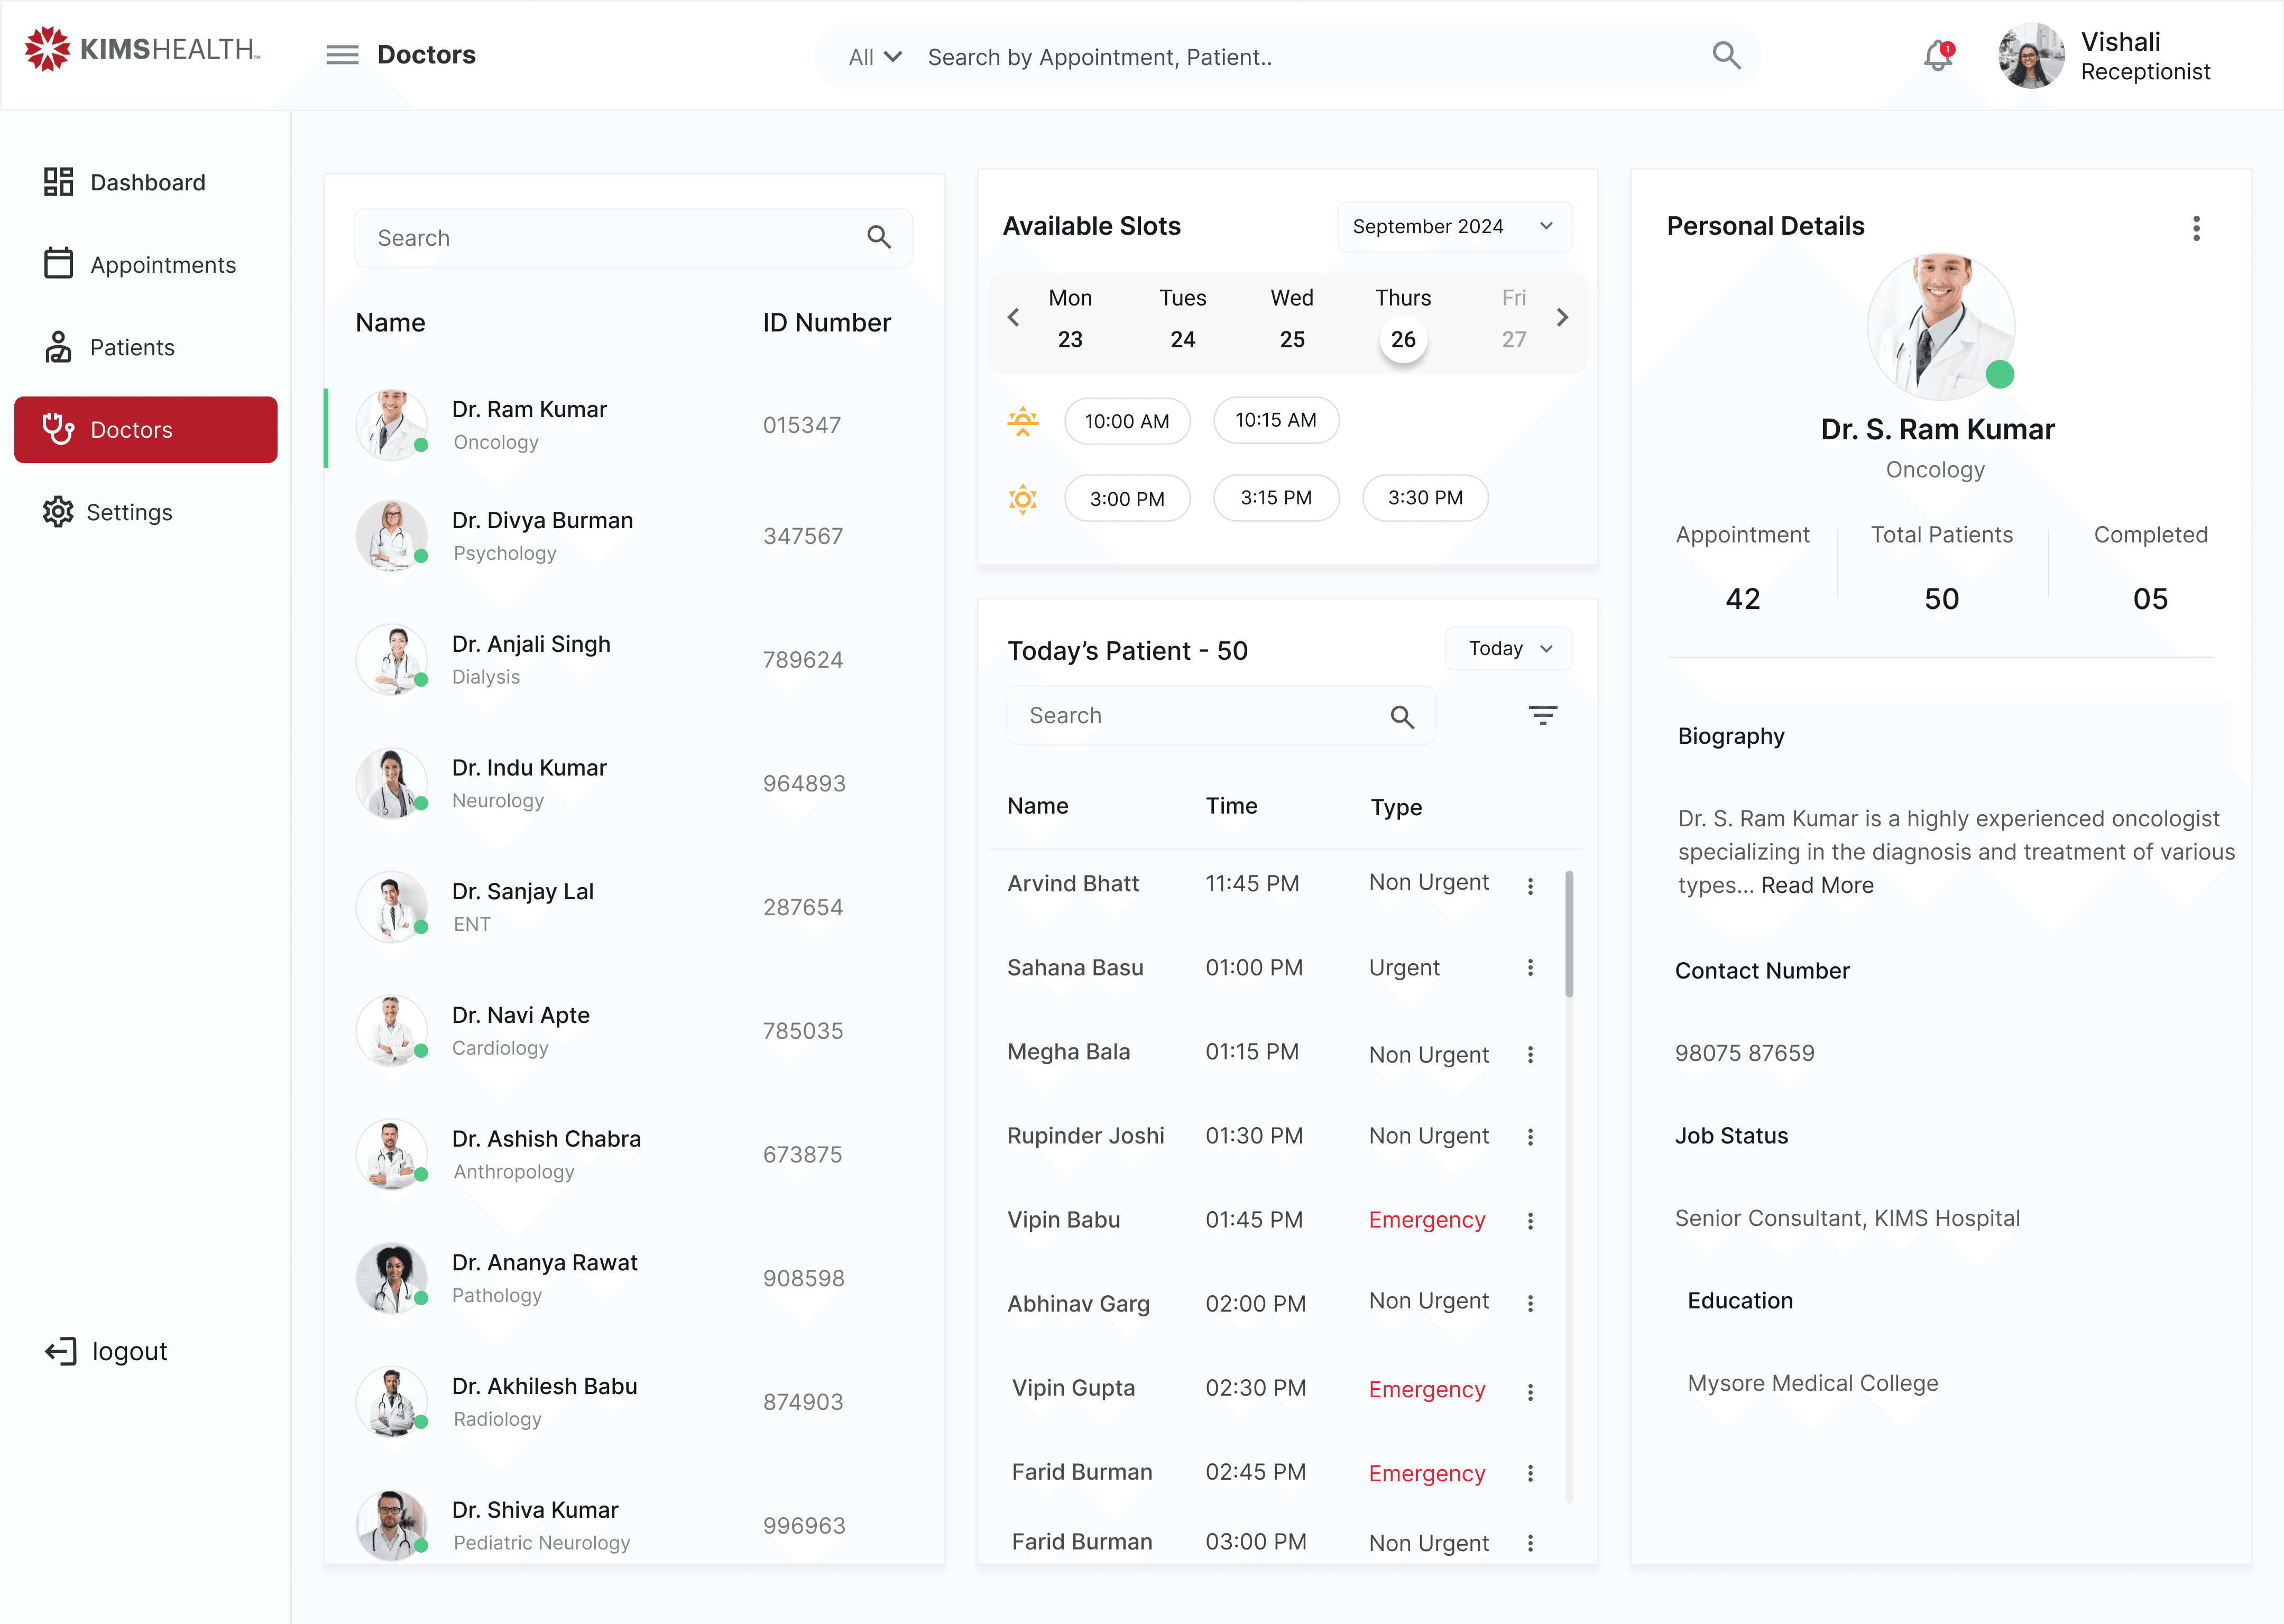Screen dimensions: 2284x1624
Task: Click the doctor list search magnifier icon
Action: click(878, 237)
